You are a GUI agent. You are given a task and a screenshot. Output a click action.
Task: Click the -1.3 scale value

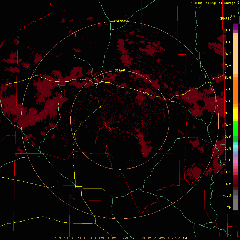(227, 196)
